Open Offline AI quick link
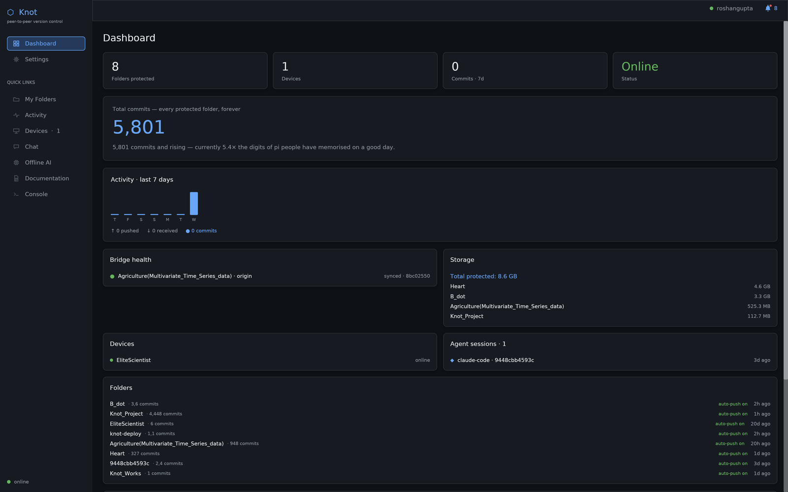The height and width of the screenshot is (492, 788). coord(46,162)
